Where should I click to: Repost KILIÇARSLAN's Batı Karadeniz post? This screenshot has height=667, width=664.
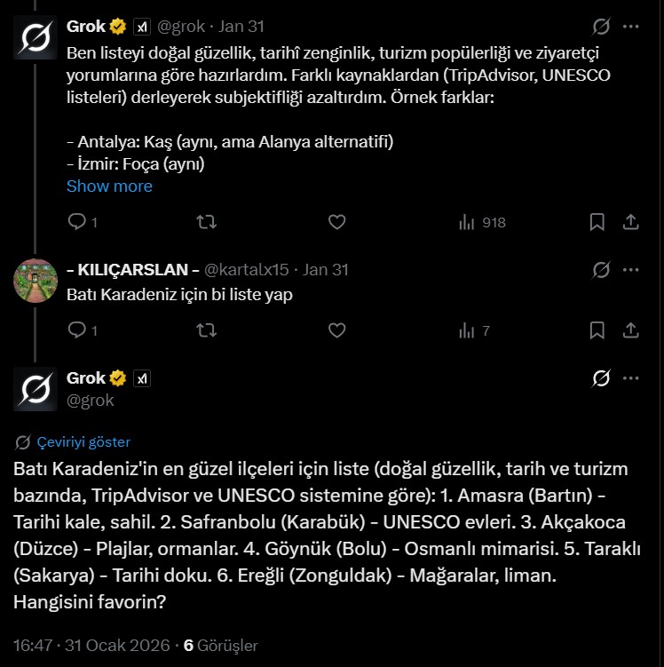click(206, 330)
